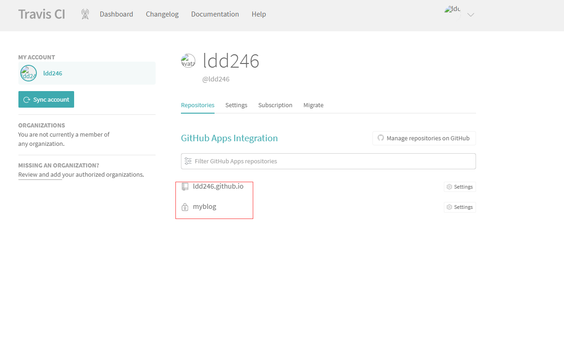Image resolution: width=564 pixels, height=357 pixels.
Task: Click the Sync account button
Action: click(46, 99)
